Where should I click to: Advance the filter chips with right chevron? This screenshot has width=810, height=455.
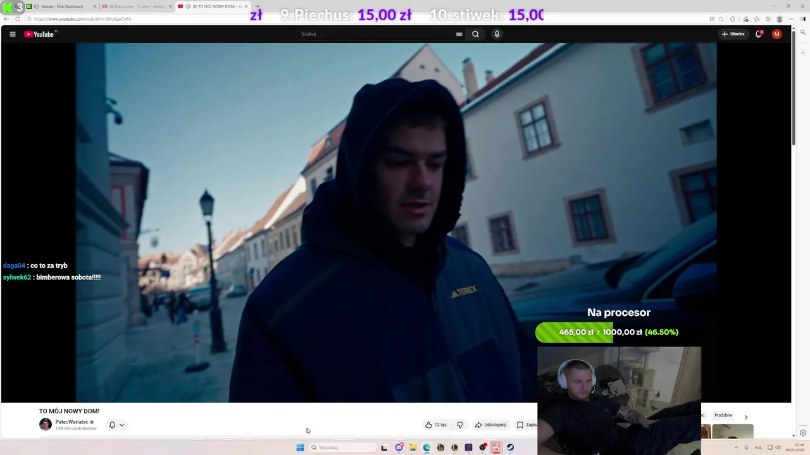pyautogui.click(x=745, y=417)
